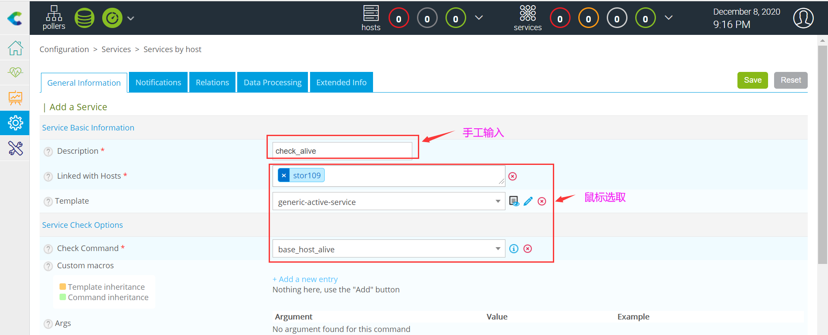Open help for Description
Screen dimensions: 828x335
pyautogui.click(x=48, y=152)
